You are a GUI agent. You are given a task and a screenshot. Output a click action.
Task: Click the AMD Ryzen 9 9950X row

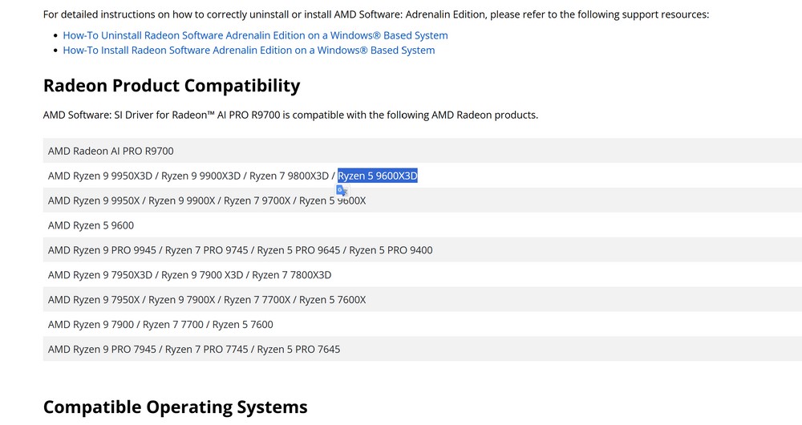coord(423,200)
